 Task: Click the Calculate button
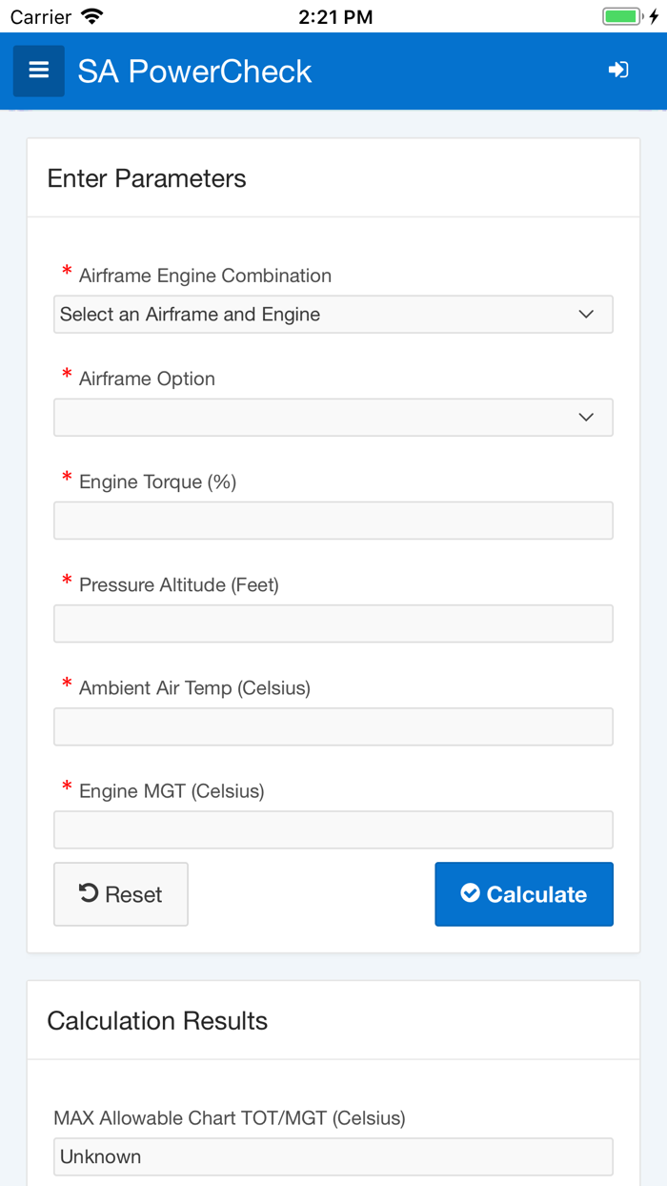524,894
